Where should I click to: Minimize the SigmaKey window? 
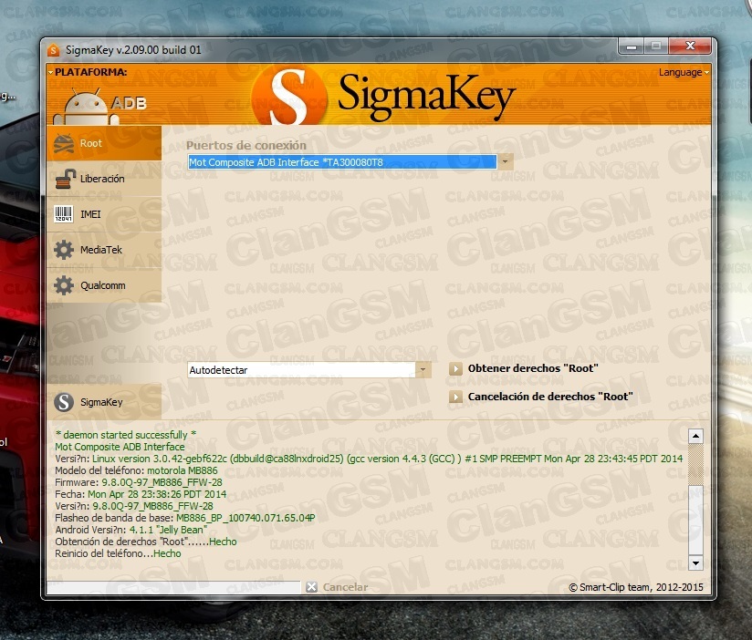pyautogui.click(x=632, y=46)
